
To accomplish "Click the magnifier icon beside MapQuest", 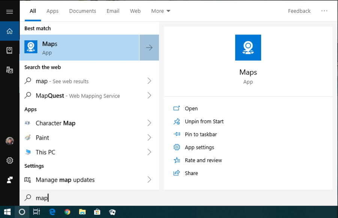I will [x=28, y=95].
